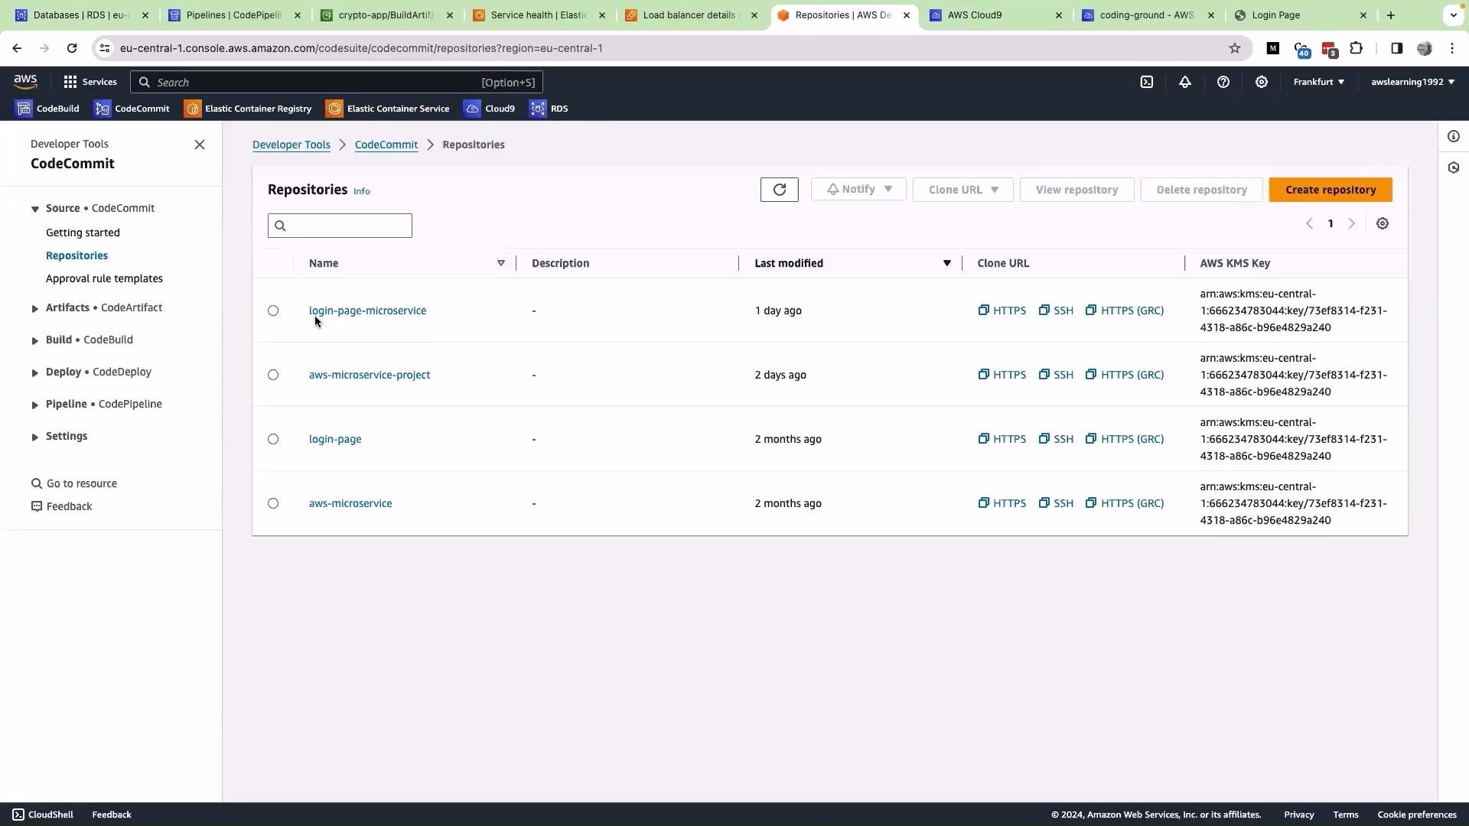Go to the next page of repositories
The width and height of the screenshot is (1469, 826).
pyautogui.click(x=1352, y=224)
